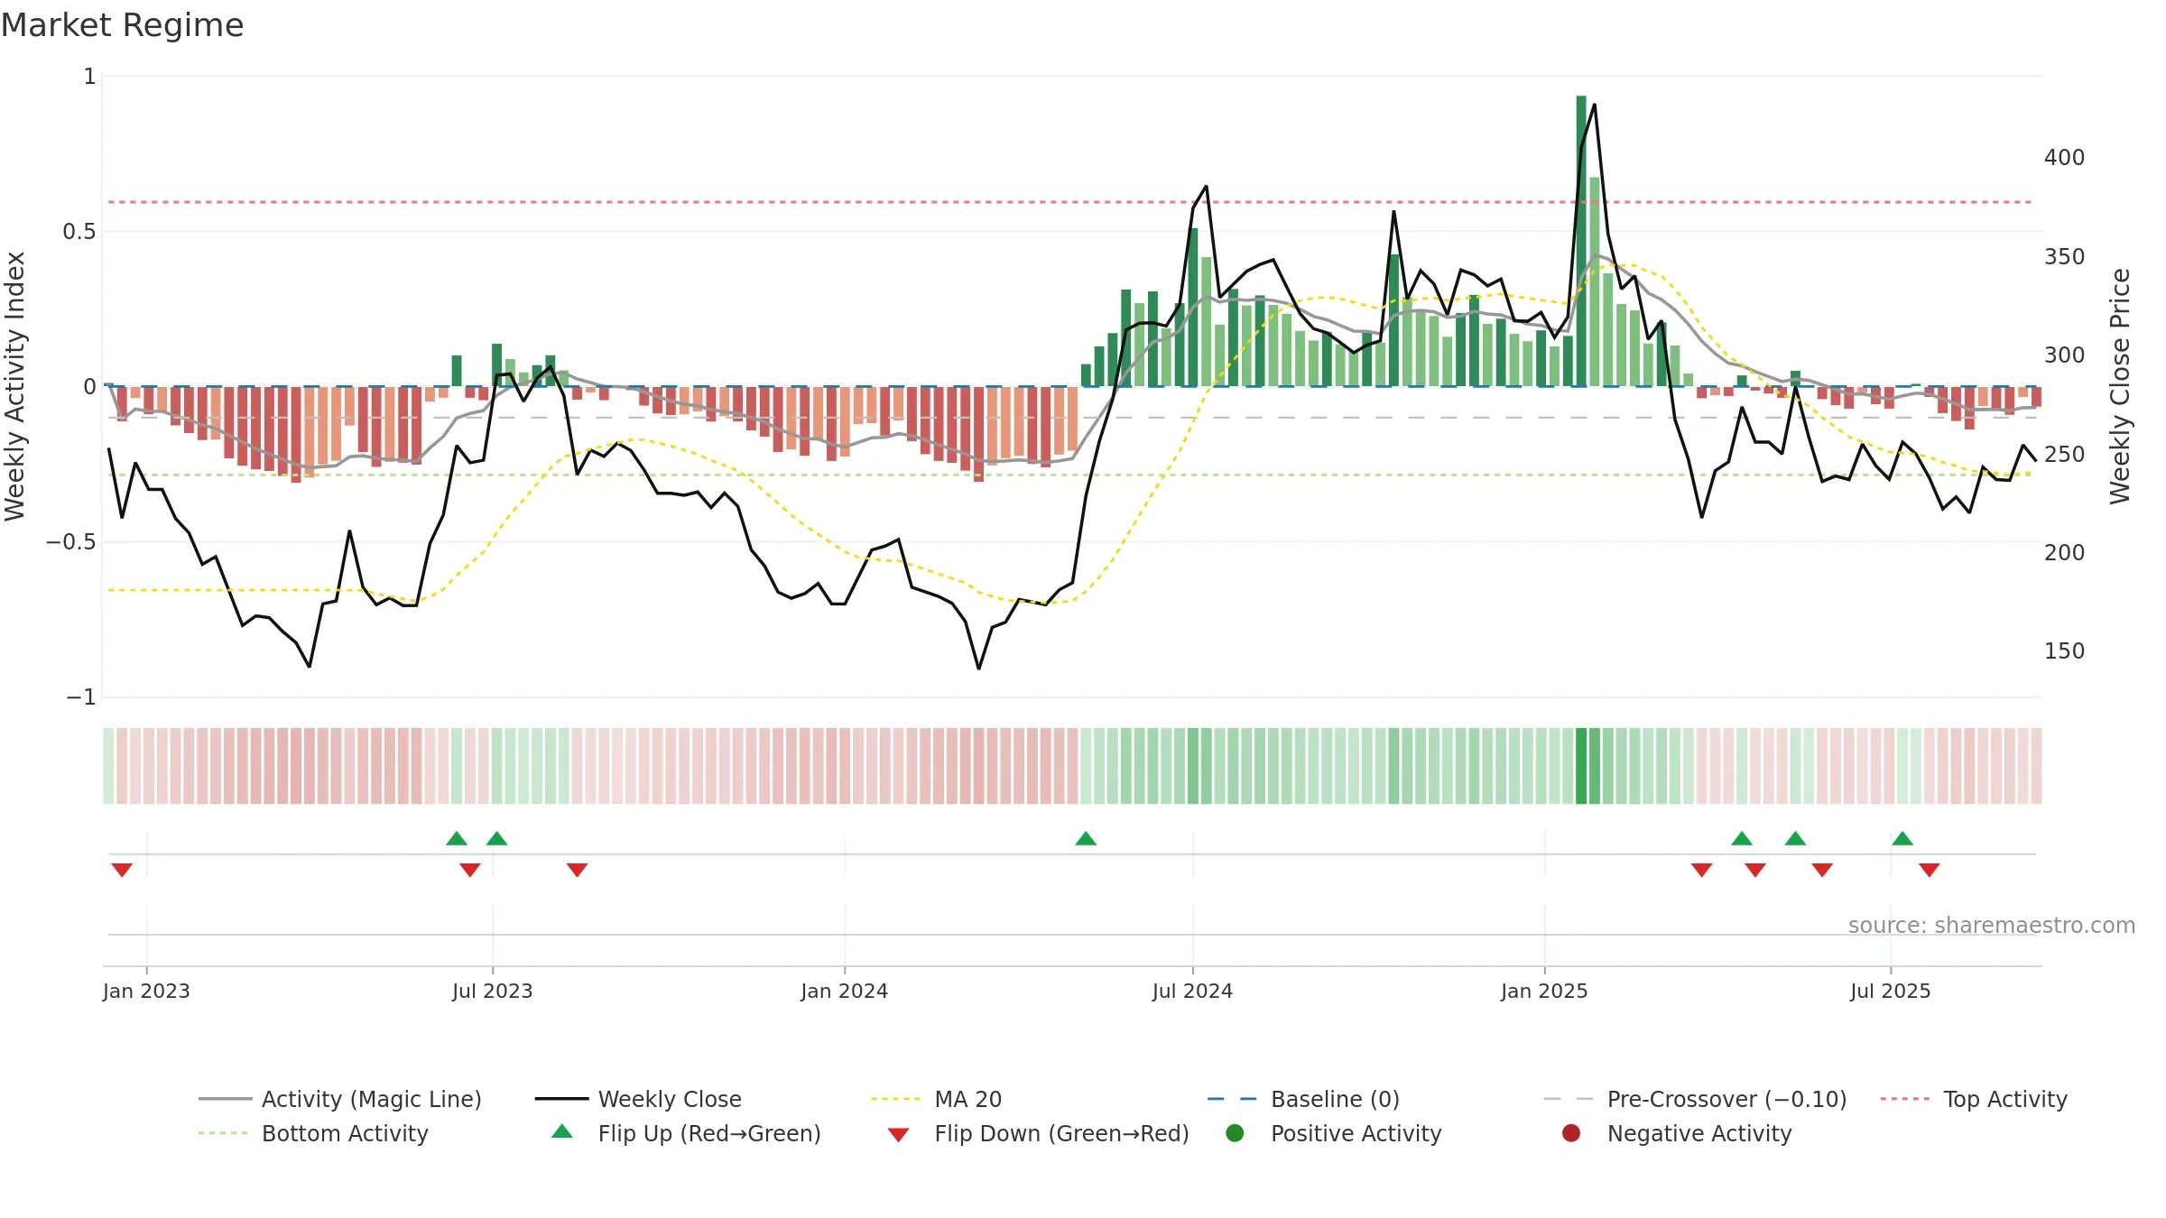Click the 150 price axis tick label
Viewport: 2166px width, 1218px height.
(x=2064, y=651)
